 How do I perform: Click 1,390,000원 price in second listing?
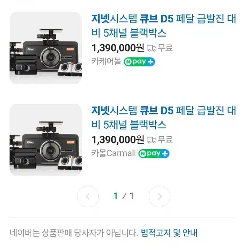[x=117, y=140]
